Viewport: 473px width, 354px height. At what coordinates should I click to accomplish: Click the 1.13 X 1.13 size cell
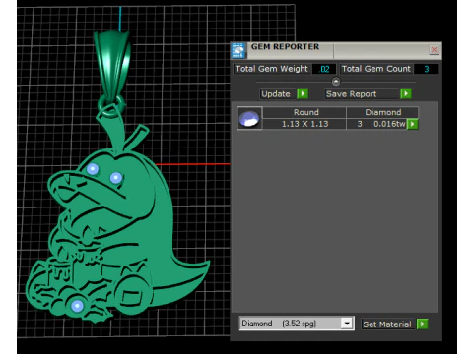[304, 124]
